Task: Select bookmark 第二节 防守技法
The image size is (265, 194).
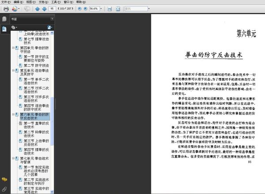Action: pos(36,65)
